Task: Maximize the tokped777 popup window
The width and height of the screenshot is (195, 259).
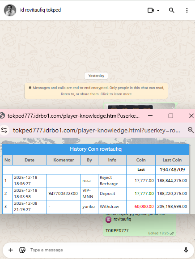Action: pos(171,116)
